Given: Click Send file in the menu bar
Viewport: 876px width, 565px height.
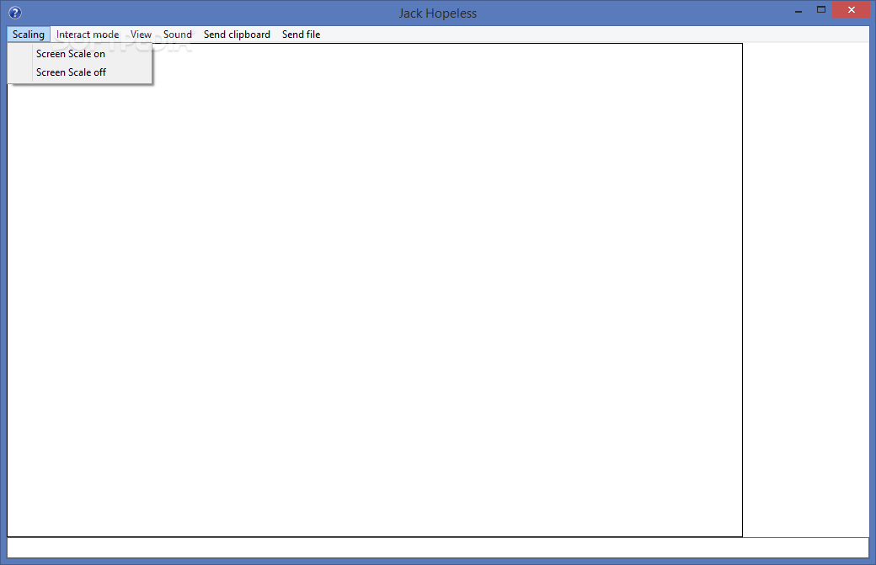Looking at the screenshot, I should coord(302,34).
